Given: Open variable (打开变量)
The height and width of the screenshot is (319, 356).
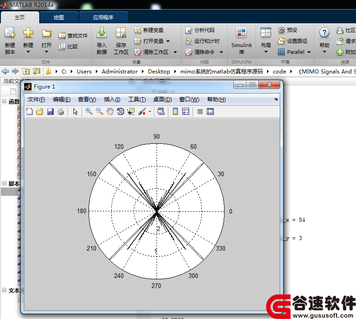Looking at the screenshot, I should point(149,41).
